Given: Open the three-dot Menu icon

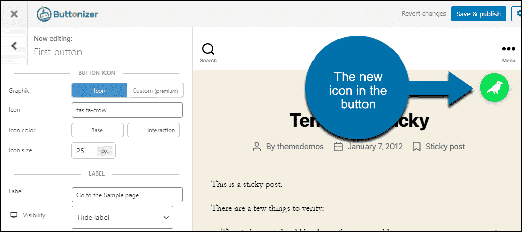Looking at the screenshot, I should pos(508,49).
